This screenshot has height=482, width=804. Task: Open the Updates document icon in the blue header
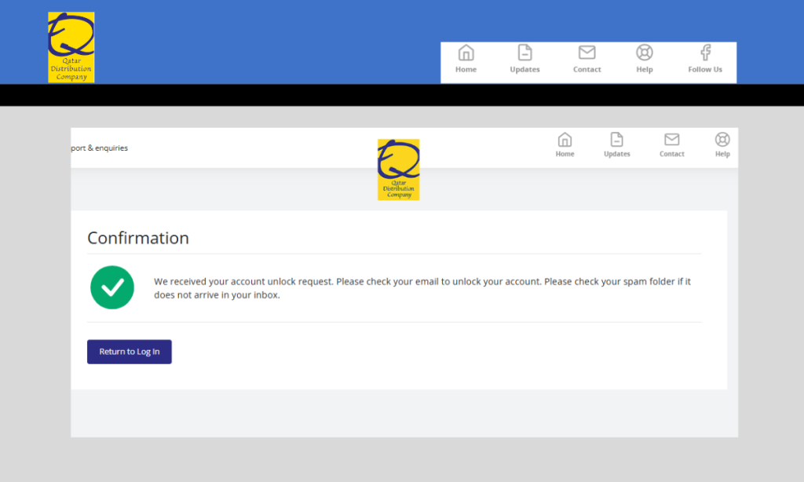pos(524,53)
